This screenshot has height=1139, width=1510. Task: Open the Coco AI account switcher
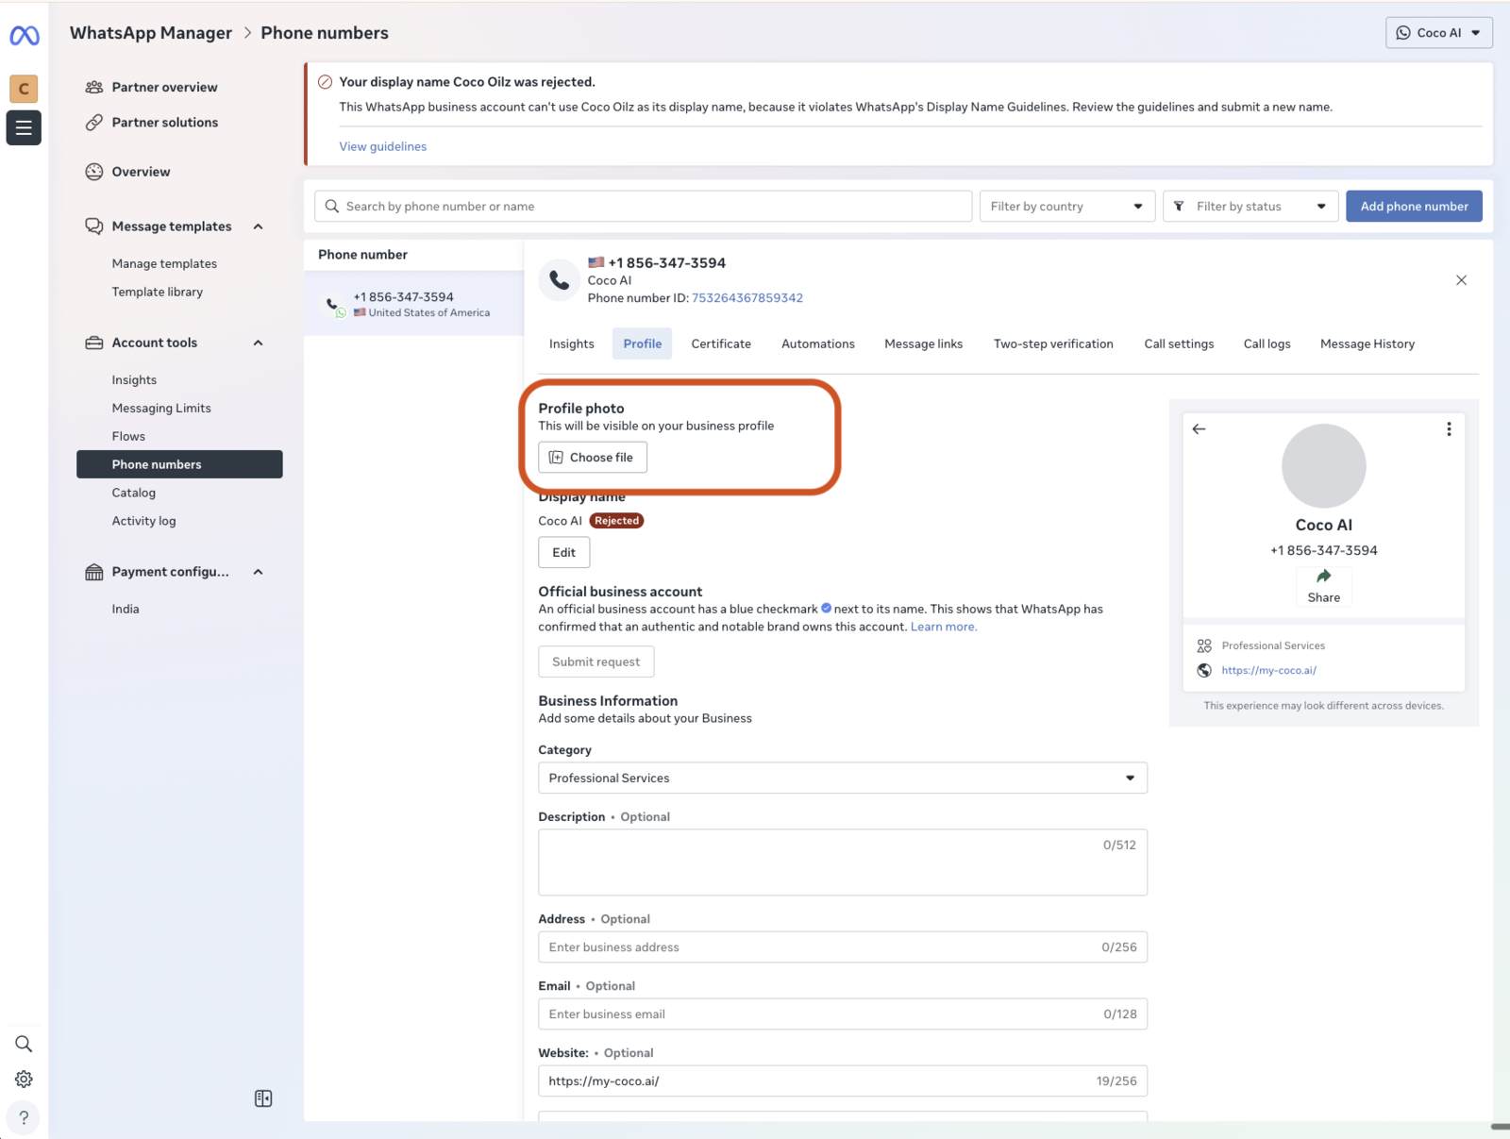pos(1438,33)
